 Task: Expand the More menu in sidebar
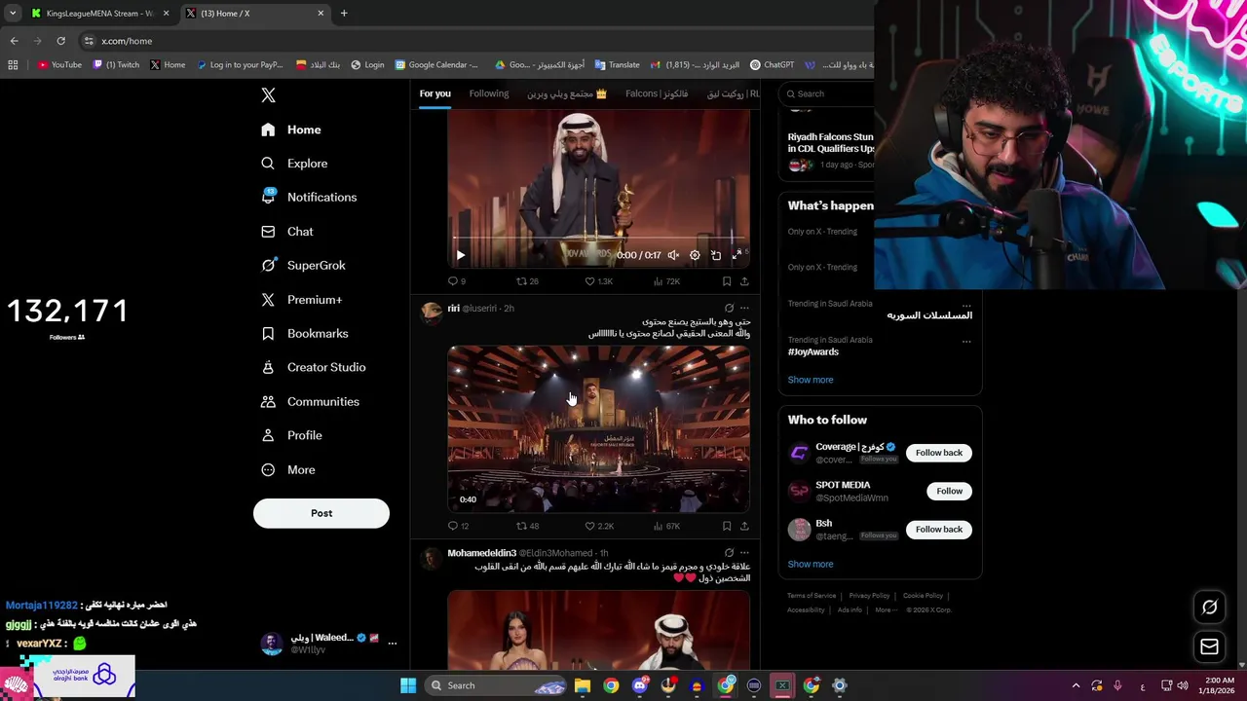click(287, 469)
